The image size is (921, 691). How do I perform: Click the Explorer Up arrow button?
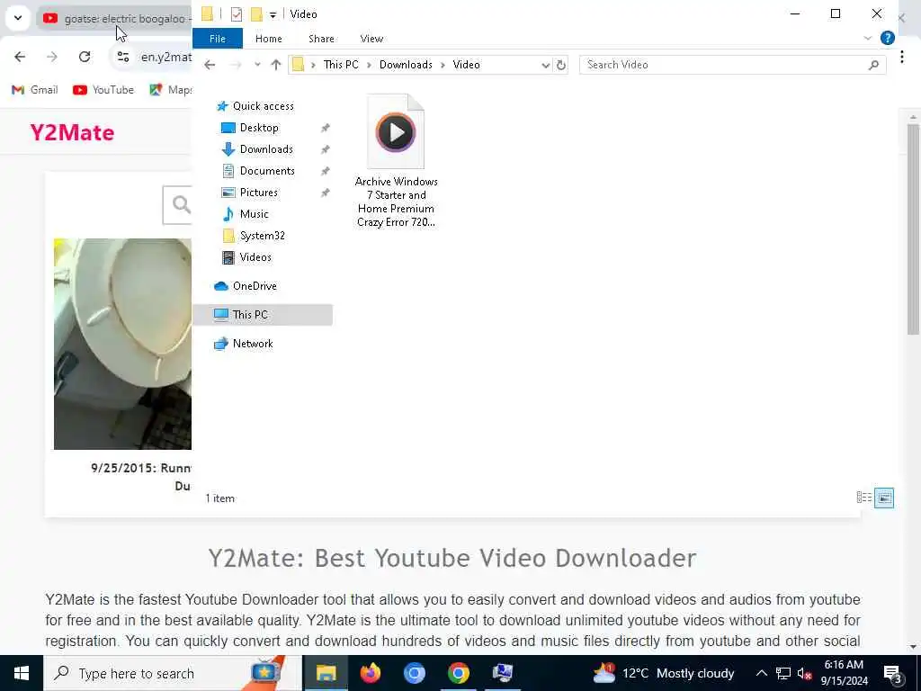(276, 65)
